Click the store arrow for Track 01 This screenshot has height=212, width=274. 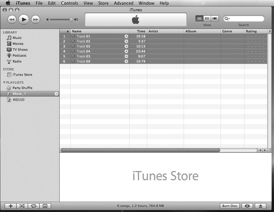point(126,36)
